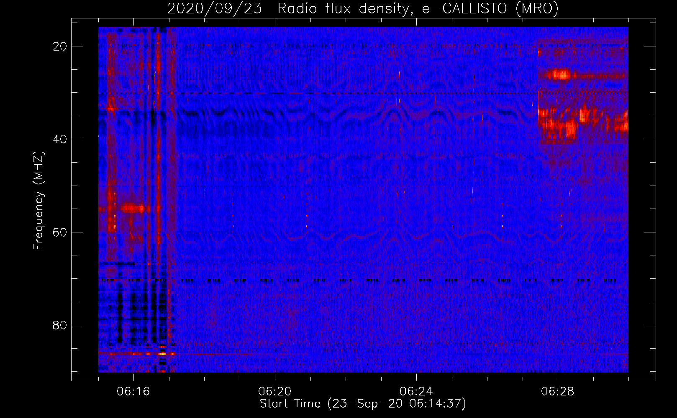
Task: Click the 20 MHz frequency tick label
Action: [x=60, y=46]
